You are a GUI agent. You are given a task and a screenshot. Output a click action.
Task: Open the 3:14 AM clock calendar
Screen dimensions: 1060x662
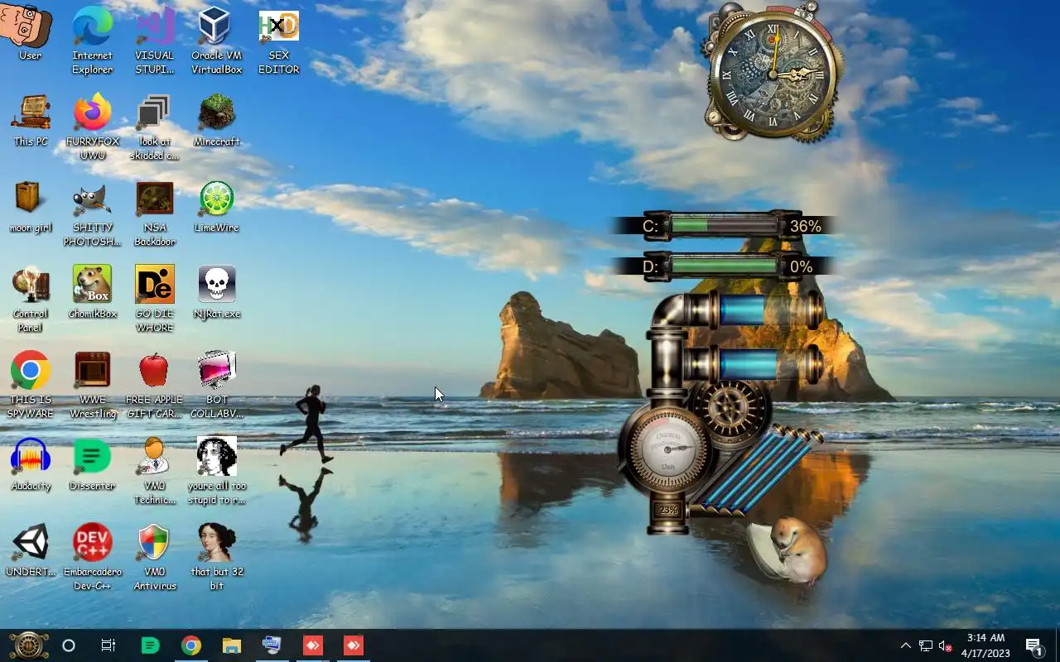coord(985,645)
